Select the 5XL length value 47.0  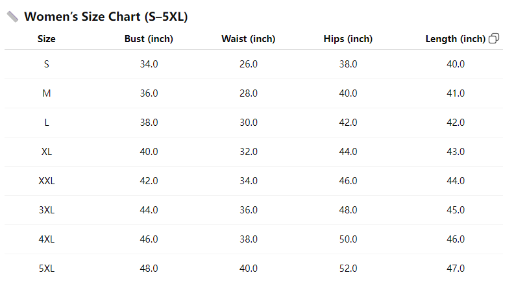(x=456, y=269)
